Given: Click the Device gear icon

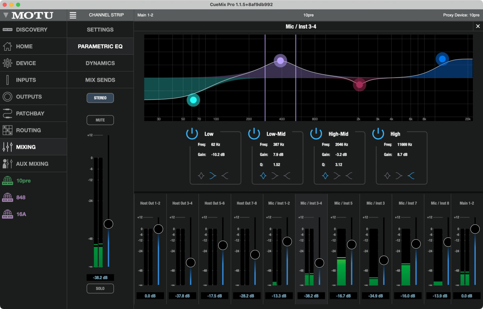Looking at the screenshot, I should [x=7, y=63].
